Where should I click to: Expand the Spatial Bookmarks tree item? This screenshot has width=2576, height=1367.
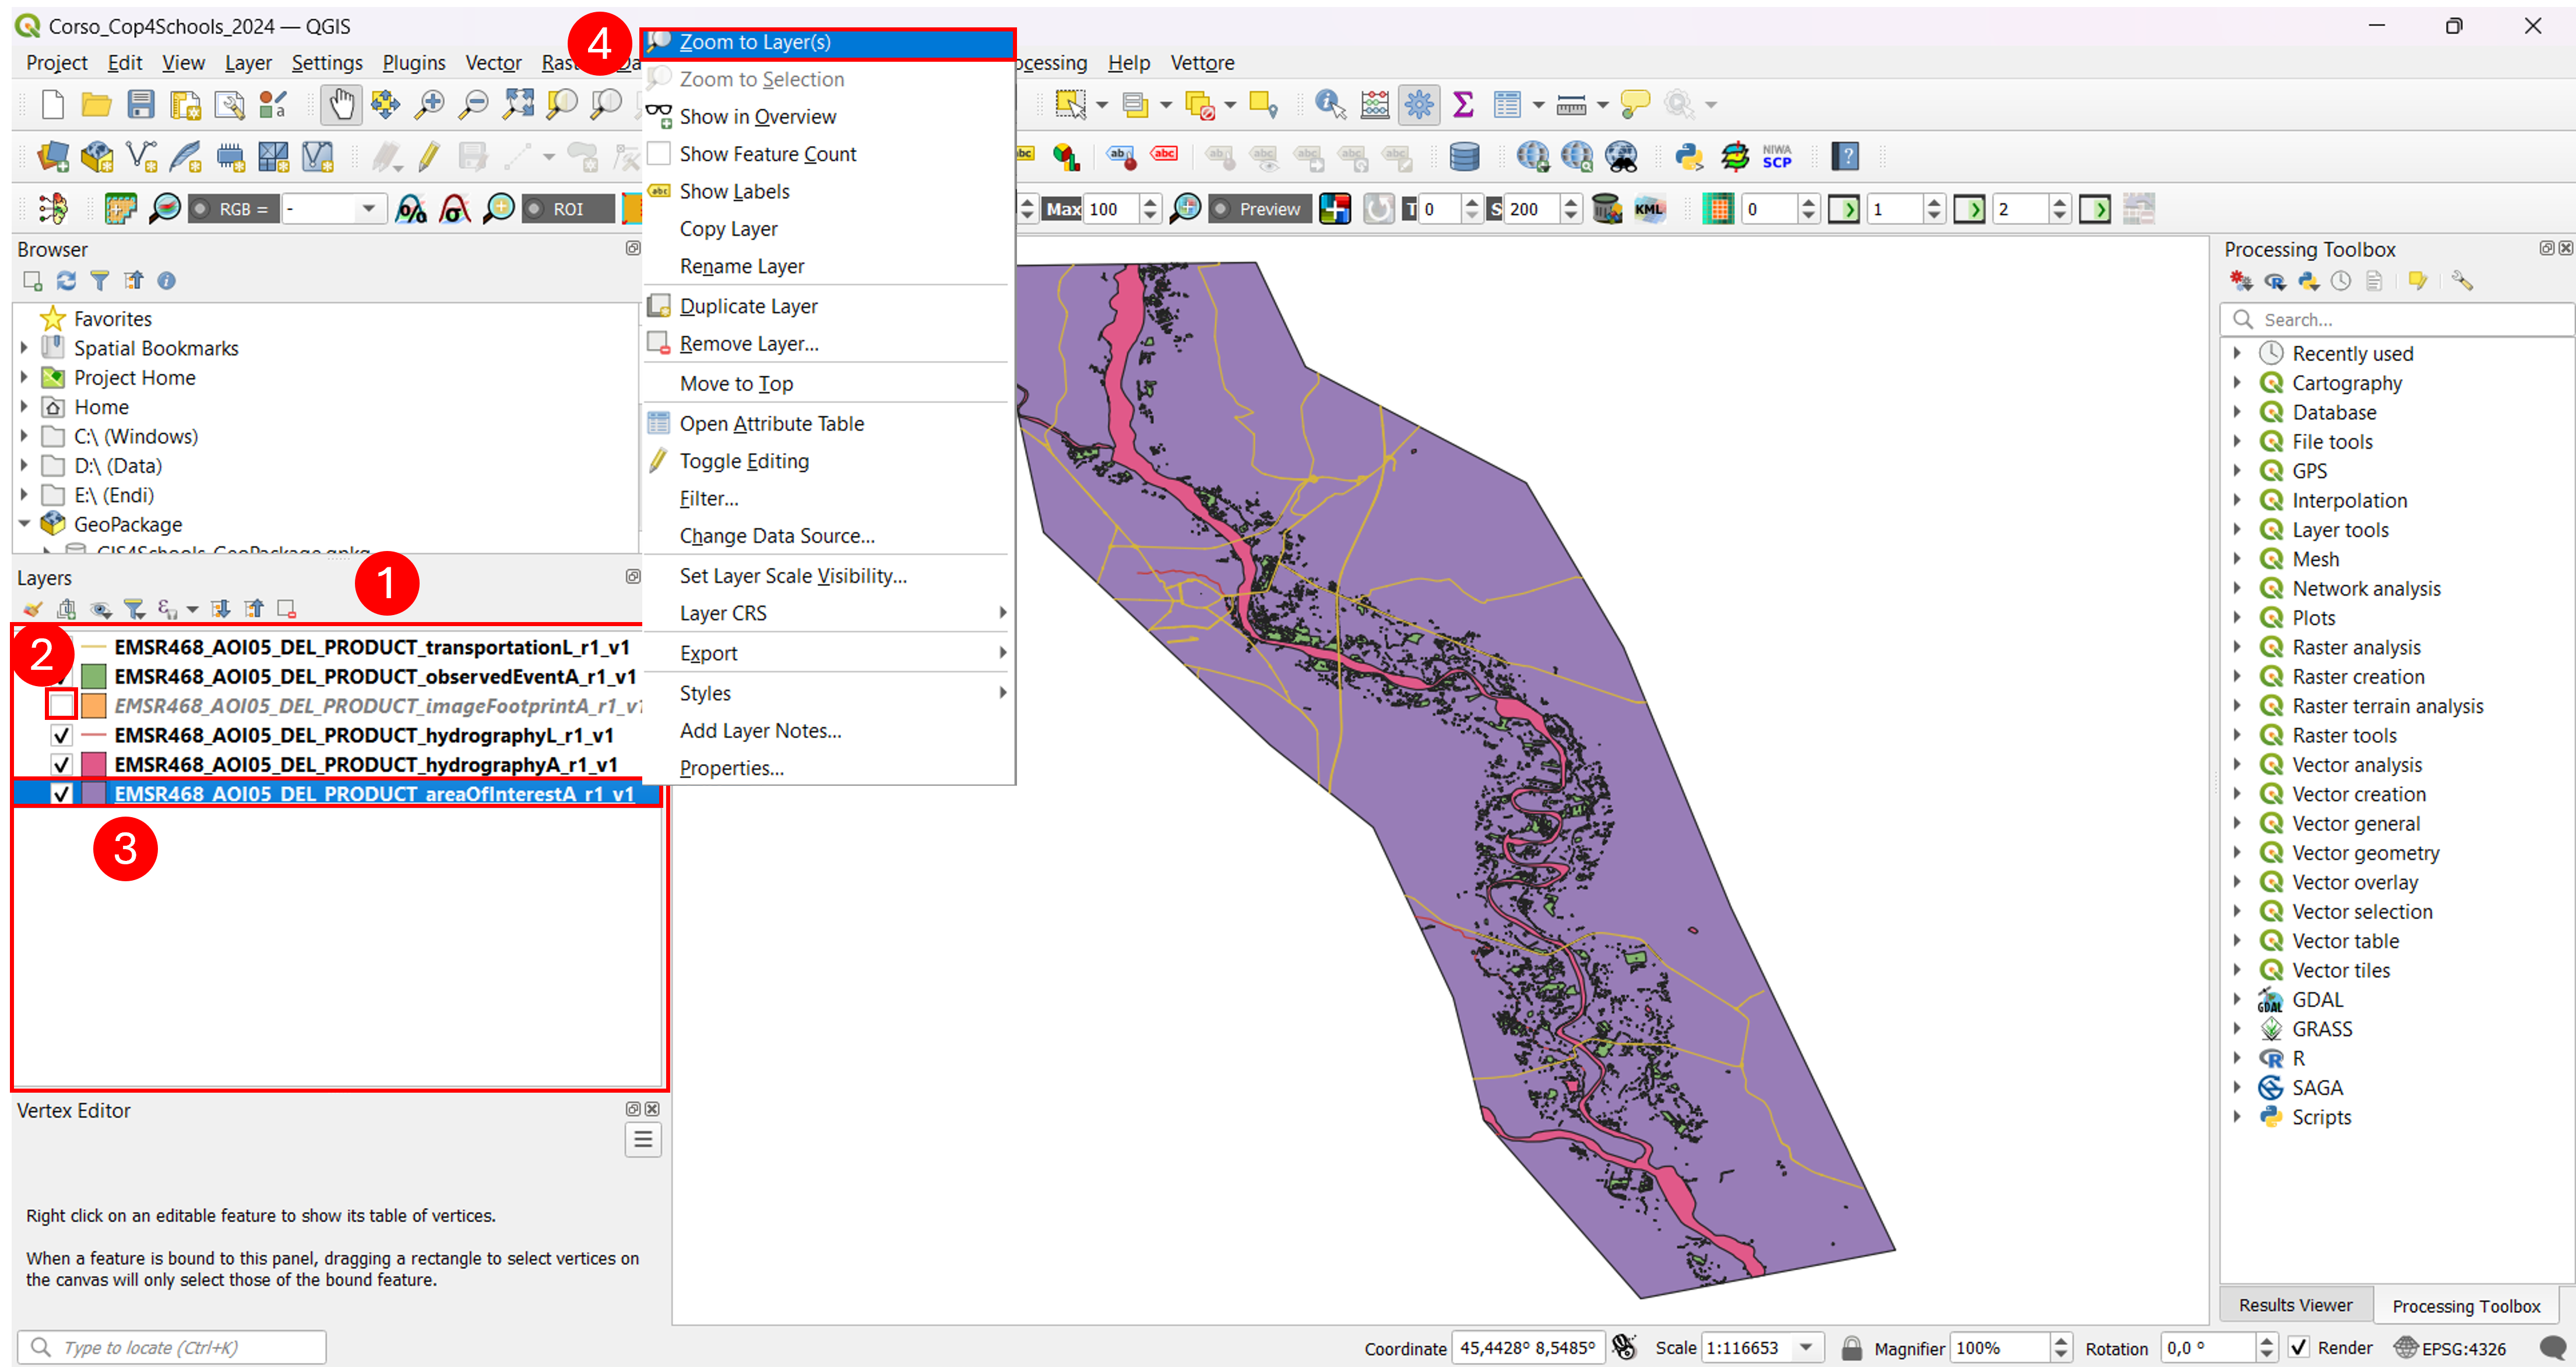click(x=24, y=348)
